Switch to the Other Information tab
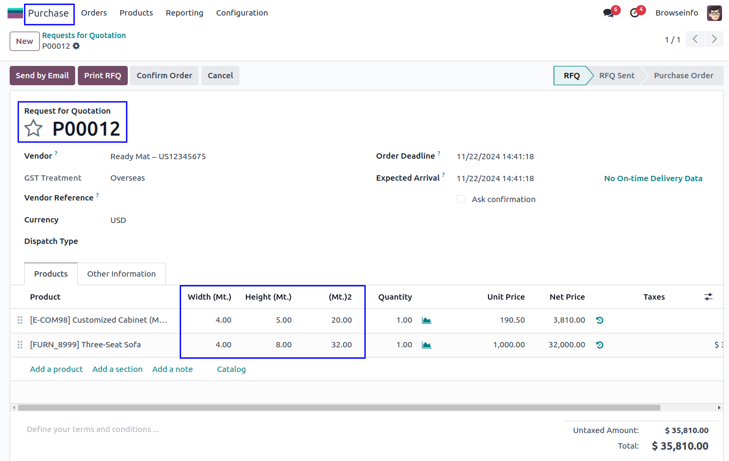729x461 pixels. click(121, 274)
